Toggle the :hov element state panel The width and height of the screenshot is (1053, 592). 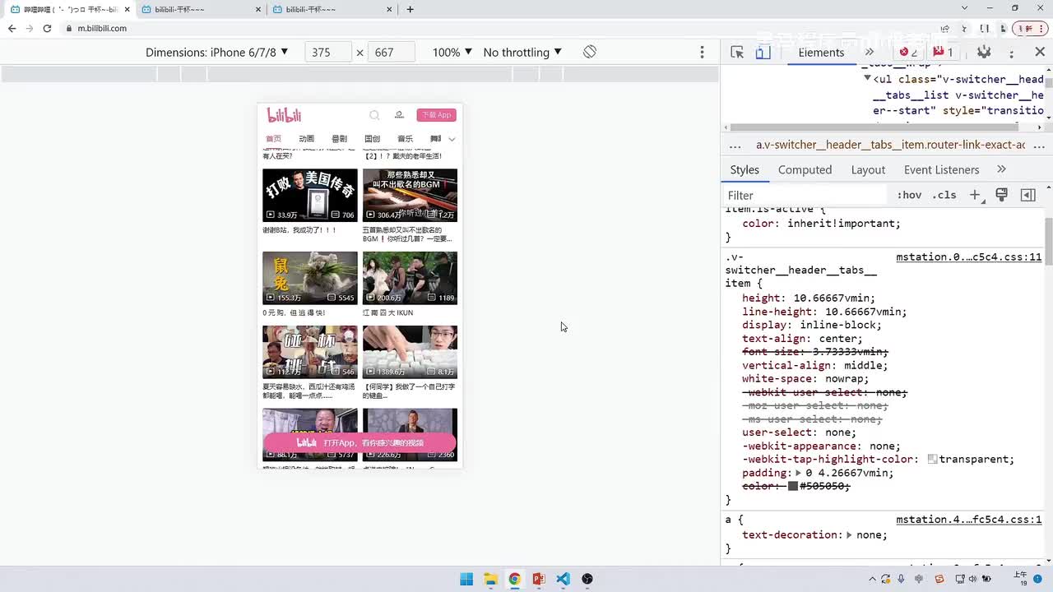click(x=909, y=195)
